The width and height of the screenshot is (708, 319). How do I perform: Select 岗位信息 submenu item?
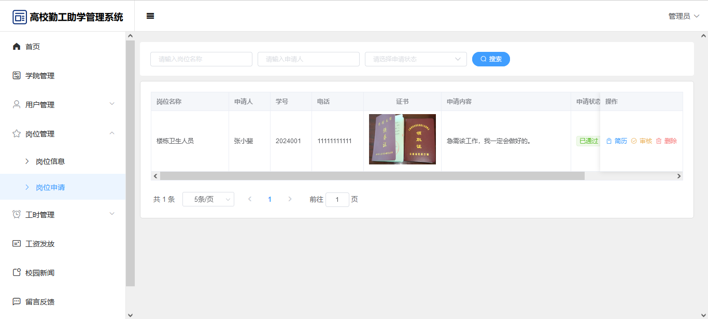pyautogui.click(x=50, y=161)
